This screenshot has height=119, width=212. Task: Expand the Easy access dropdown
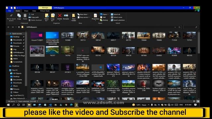pos(83,17)
